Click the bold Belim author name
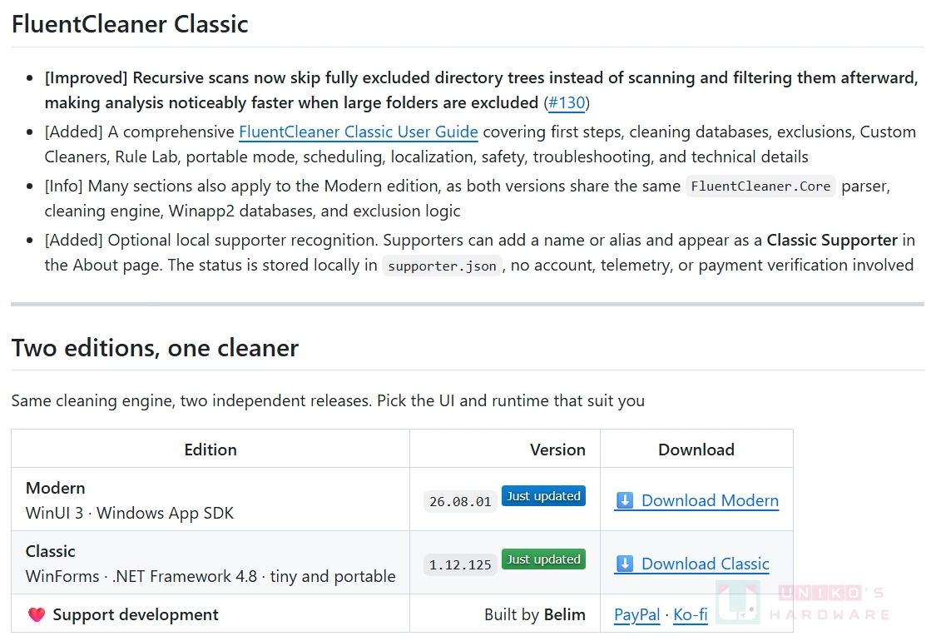Viewport: 936px width, 641px height. 564,614
